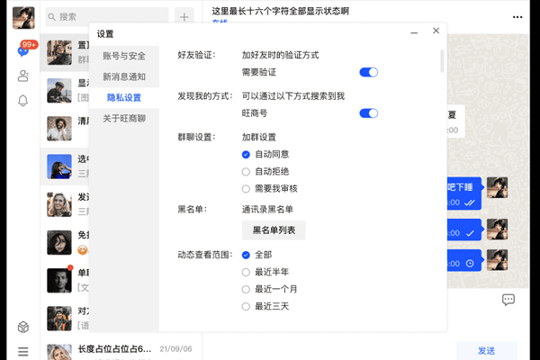Select the 自动拒绝 radio option

coord(246,171)
